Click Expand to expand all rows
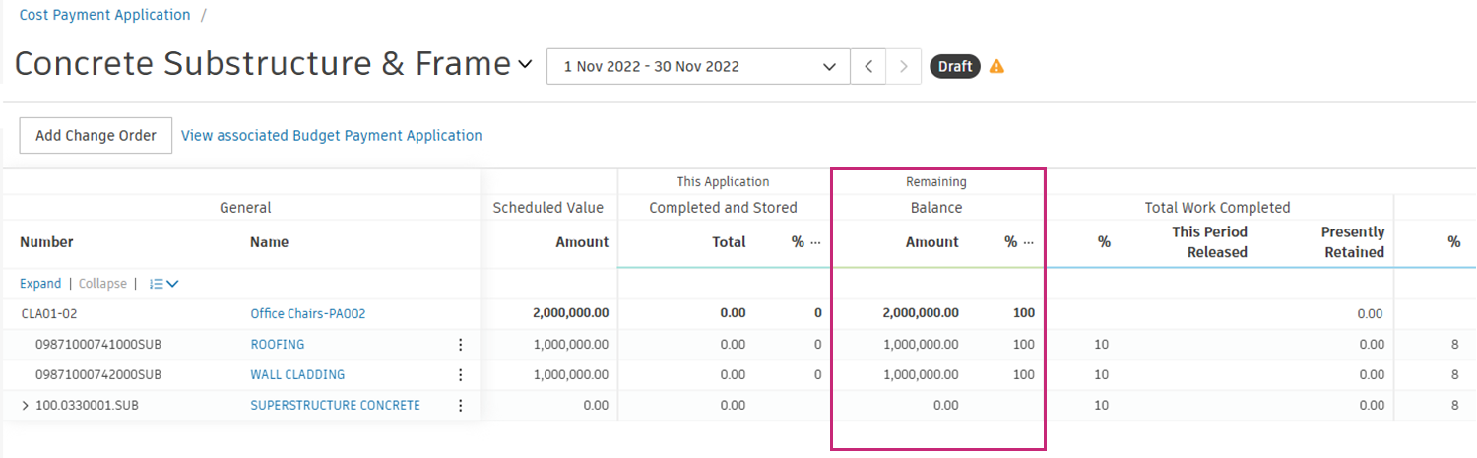 coord(40,284)
